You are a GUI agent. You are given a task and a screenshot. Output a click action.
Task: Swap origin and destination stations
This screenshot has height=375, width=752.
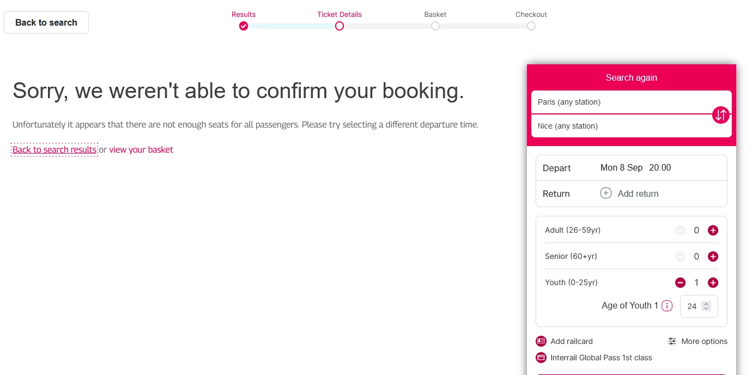[x=720, y=115]
